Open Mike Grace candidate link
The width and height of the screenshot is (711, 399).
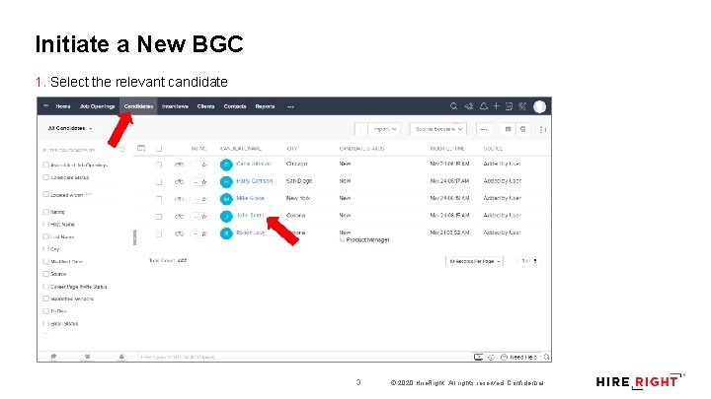(250, 198)
